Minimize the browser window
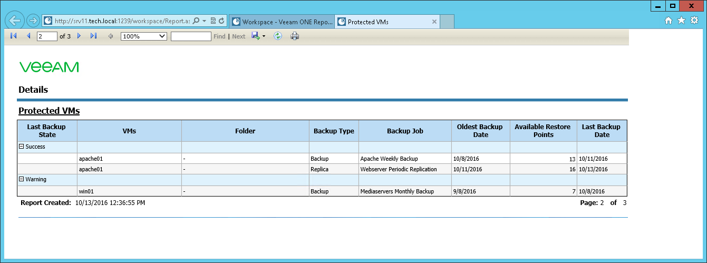Viewport: 707px width, 263px height. (x=658, y=6)
